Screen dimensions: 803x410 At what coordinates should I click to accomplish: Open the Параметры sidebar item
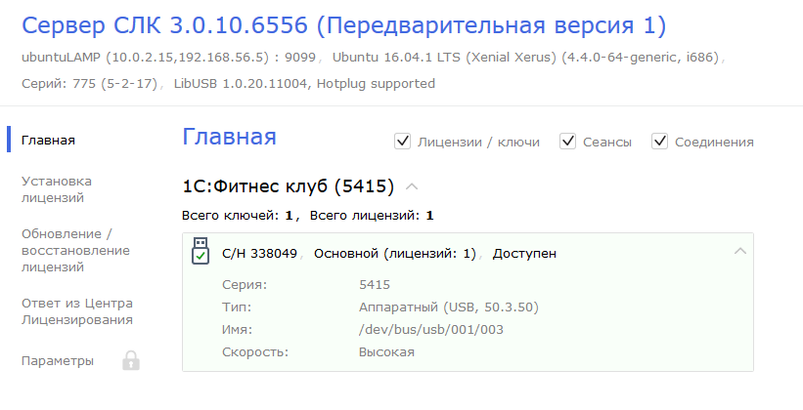pos(58,361)
